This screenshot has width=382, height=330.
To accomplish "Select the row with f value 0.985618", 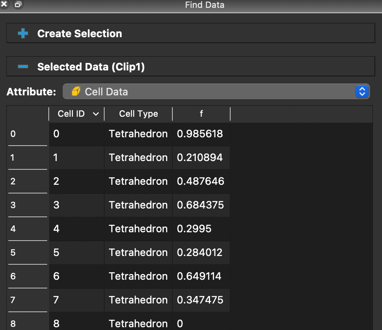I will pyautogui.click(x=138, y=134).
